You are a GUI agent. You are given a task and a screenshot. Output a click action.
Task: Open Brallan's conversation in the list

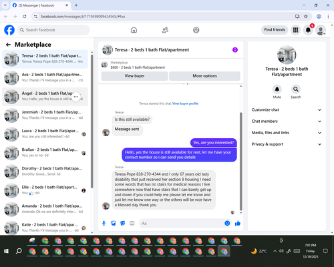(45, 153)
